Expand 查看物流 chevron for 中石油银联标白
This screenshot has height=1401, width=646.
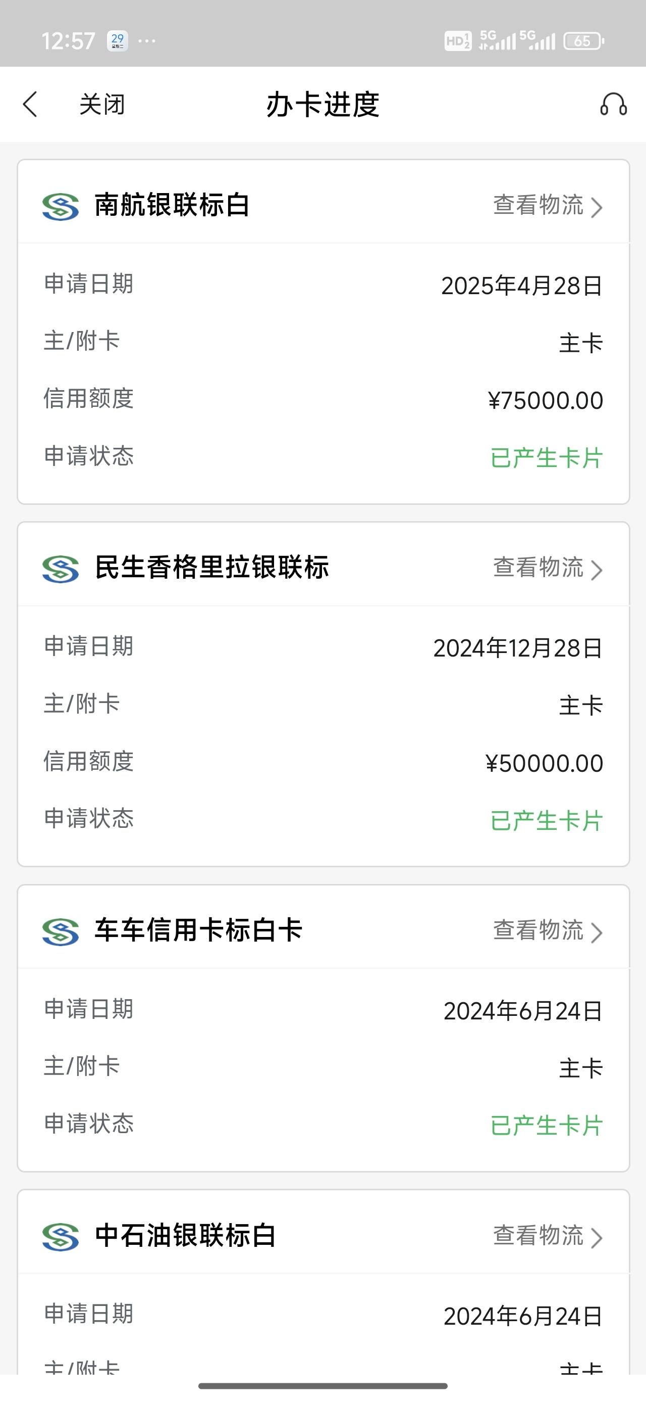click(x=596, y=1237)
